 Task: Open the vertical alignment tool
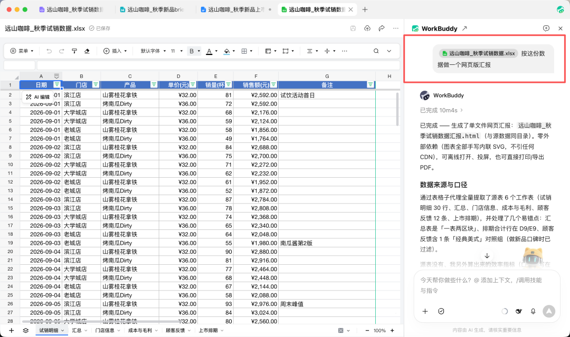point(327,51)
